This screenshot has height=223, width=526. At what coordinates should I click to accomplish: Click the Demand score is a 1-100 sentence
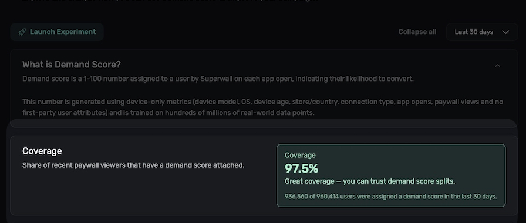(x=218, y=79)
